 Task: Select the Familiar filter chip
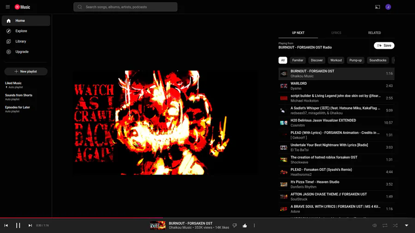click(298, 60)
